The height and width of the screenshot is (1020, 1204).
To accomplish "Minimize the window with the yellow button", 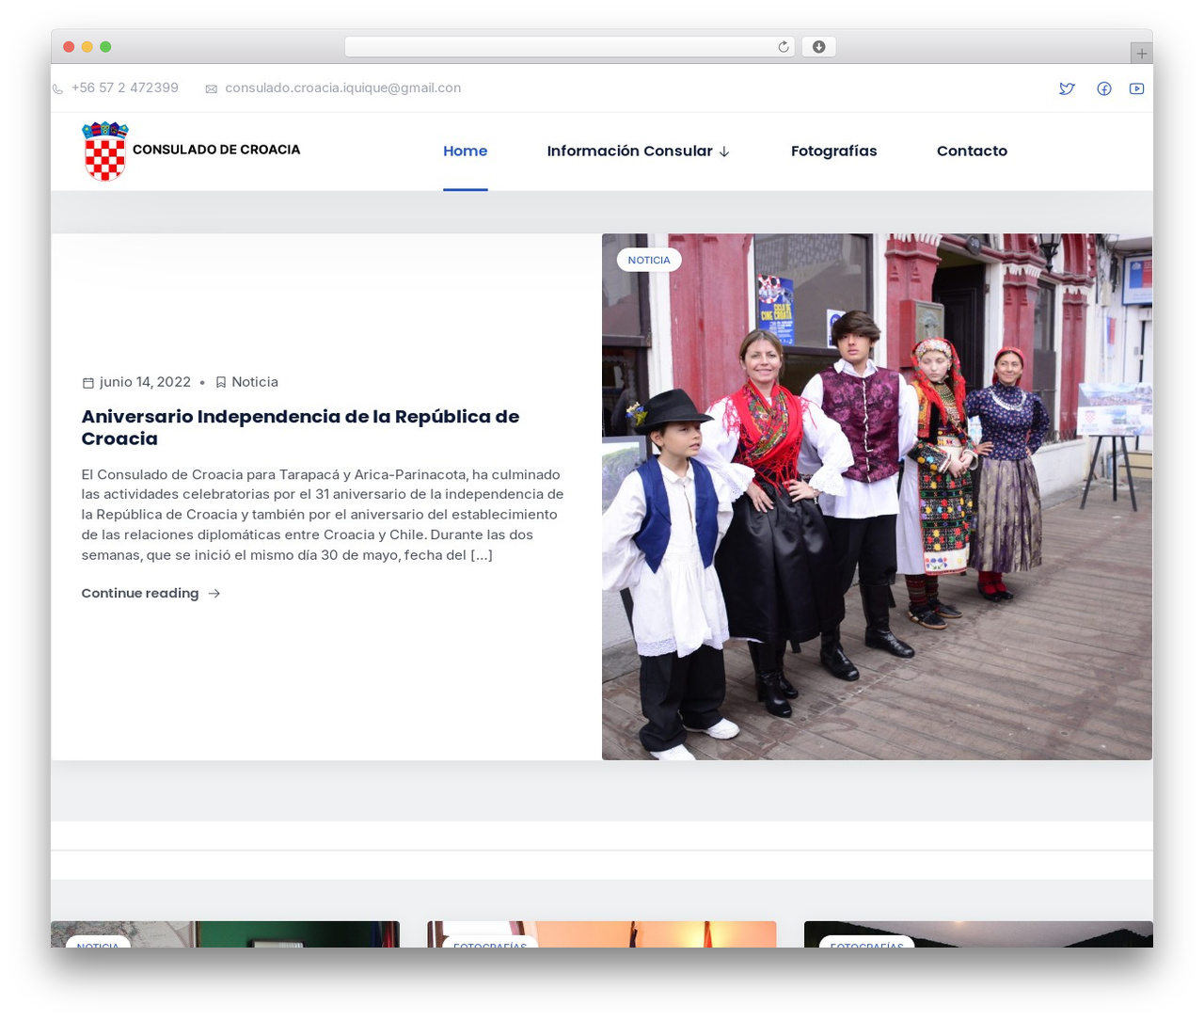I will point(87,47).
